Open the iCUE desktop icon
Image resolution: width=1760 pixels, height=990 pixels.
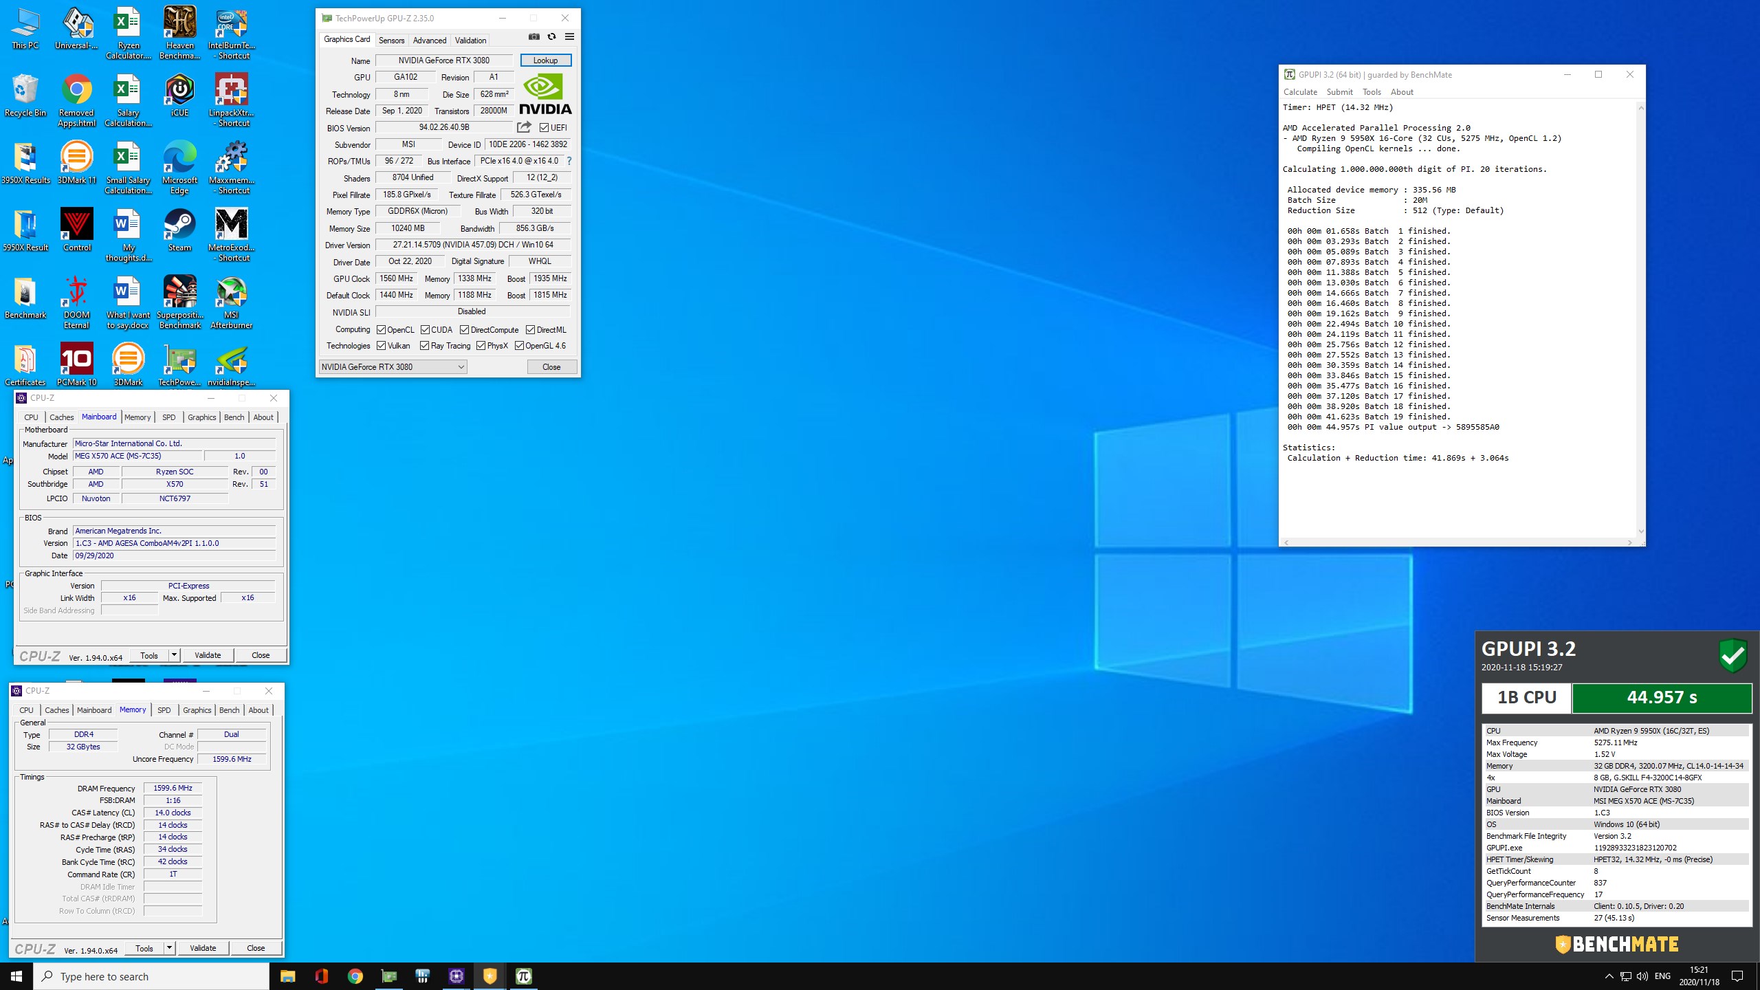180,95
